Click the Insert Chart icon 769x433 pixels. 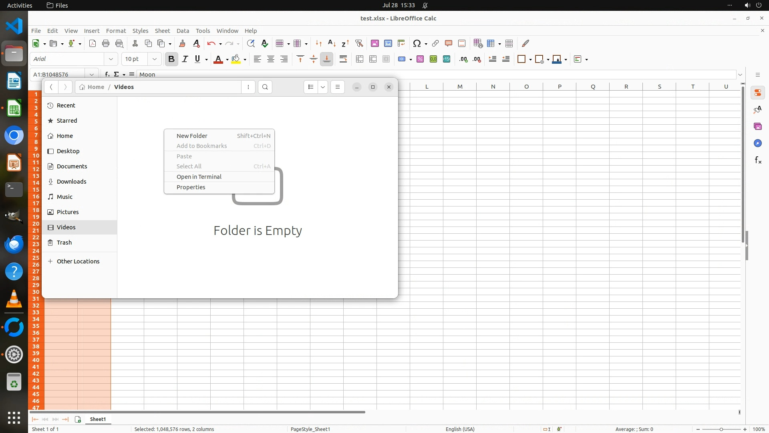point(388,43)
